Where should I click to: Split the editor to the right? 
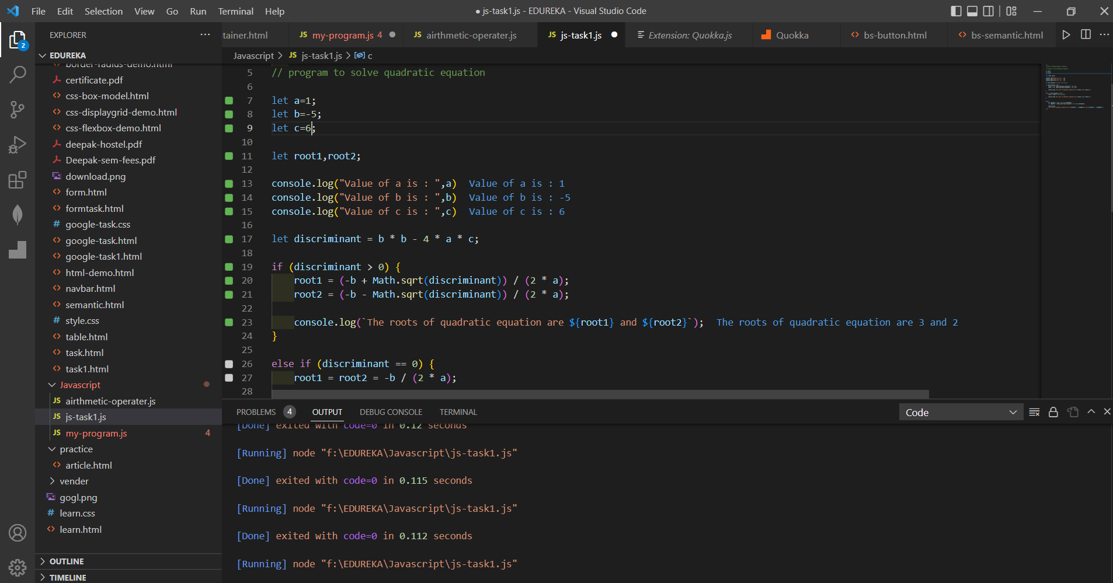point(1086,34)
